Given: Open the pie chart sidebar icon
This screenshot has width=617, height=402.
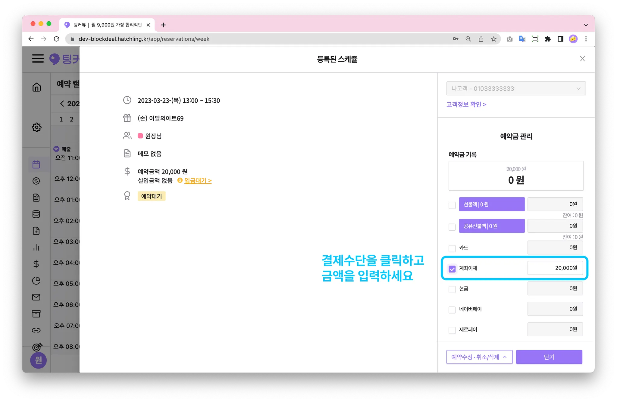Looking at the screenshot, I should pos(36,281).
